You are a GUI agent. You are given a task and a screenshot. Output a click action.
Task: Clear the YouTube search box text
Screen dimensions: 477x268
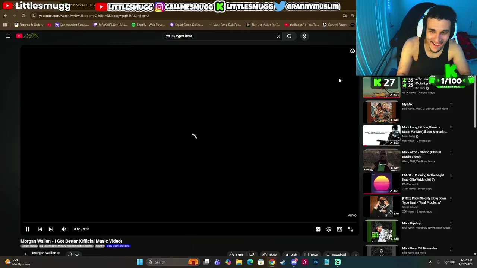(278, 36)
